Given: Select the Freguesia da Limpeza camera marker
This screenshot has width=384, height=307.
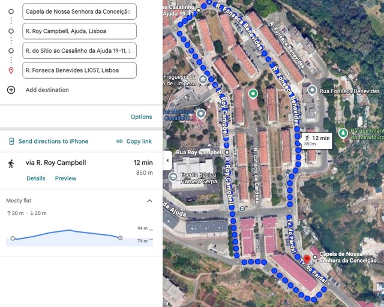Looking at the screenshot, I should click(x=204, y=79).
